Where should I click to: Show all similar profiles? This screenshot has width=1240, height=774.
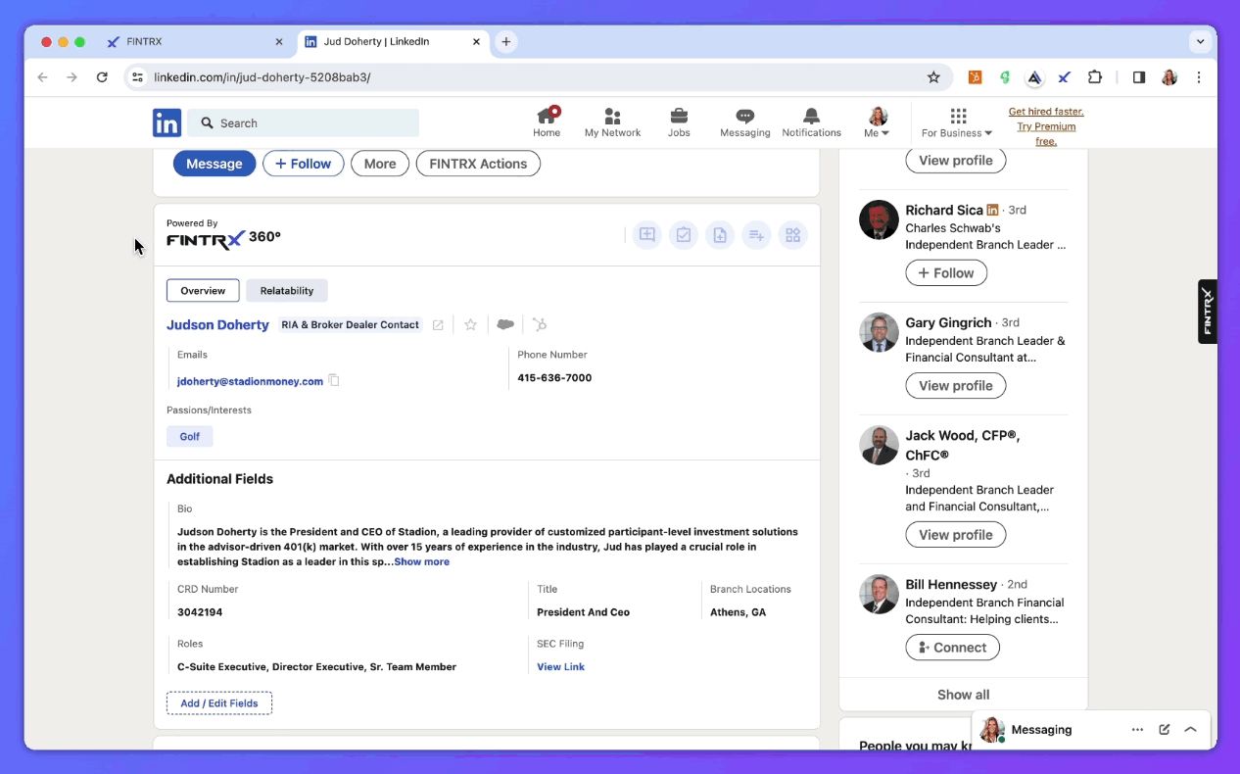coord(964,695)
